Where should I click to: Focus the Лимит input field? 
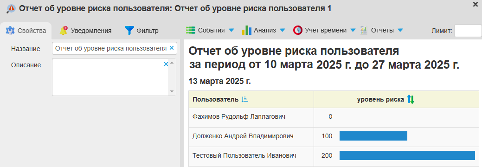click(x=468, y=31)
